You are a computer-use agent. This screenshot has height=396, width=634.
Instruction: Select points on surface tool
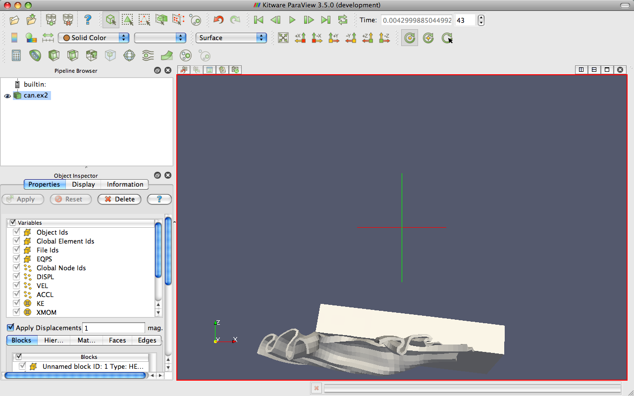(144, 20)
